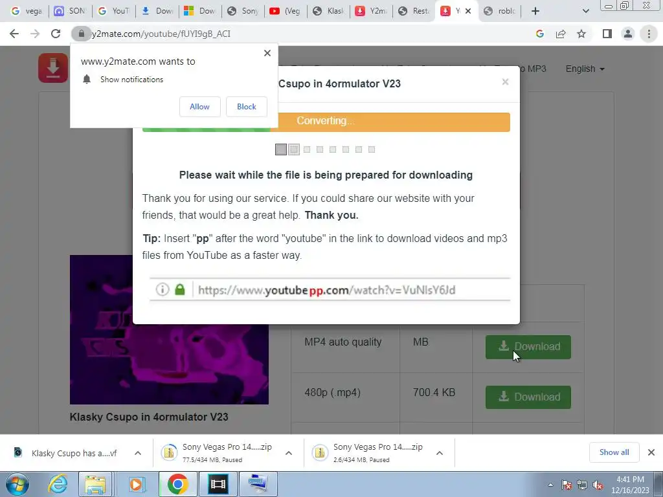Close the converting dialog

(x=505, y=82)
